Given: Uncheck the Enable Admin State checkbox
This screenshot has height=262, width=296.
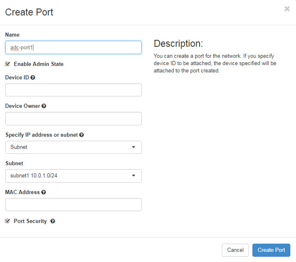Looking at the screenshot, I should tap(8, 64).
